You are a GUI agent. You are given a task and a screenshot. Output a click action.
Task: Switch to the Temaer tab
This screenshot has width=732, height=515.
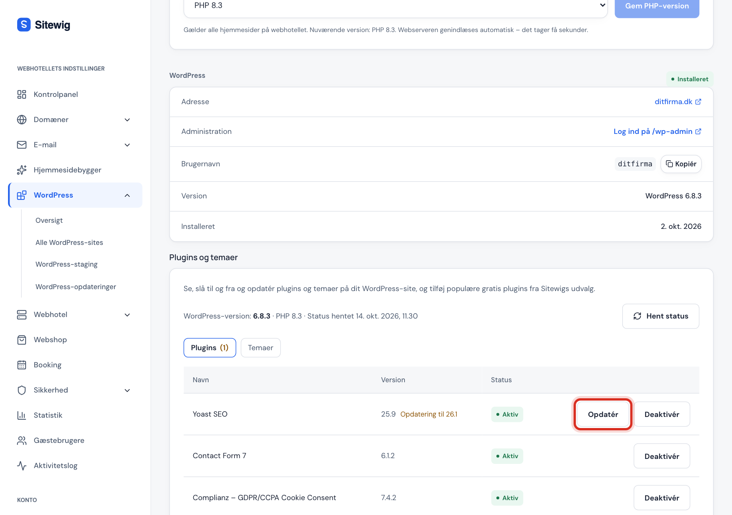click(260, 348)
